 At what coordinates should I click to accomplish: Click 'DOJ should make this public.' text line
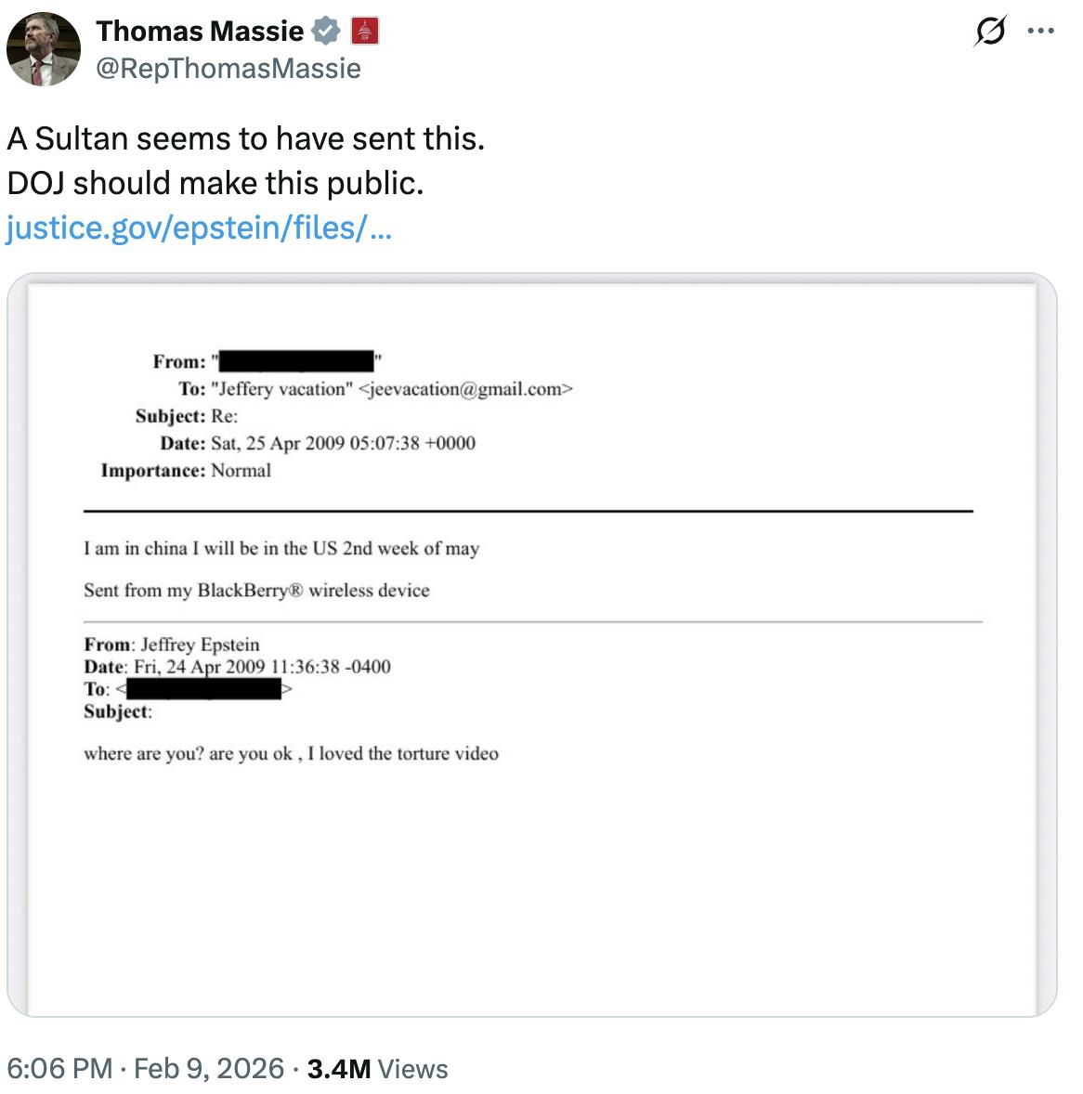tap(215, 182)
